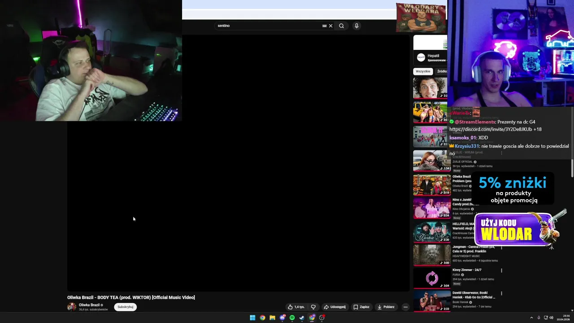
Task: Expand hidden system tray icons chevron
Action: pyautogui.click(x=531, y=318)
